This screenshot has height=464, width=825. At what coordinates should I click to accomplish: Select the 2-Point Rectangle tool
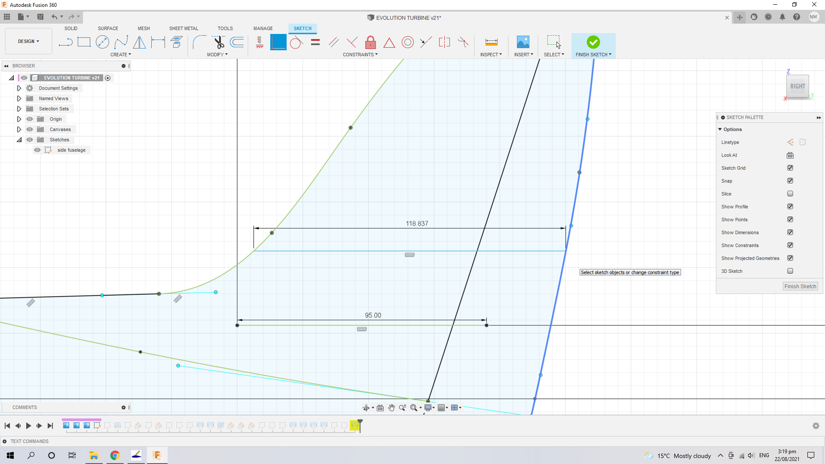click(x=84, y=42)
